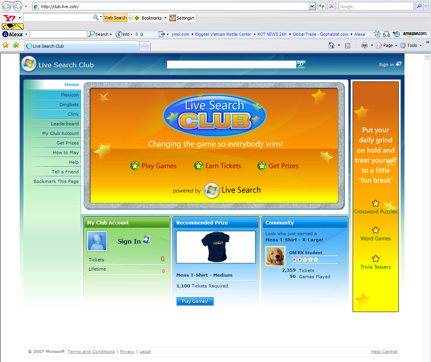Click the Home house icon

point(332,45)
